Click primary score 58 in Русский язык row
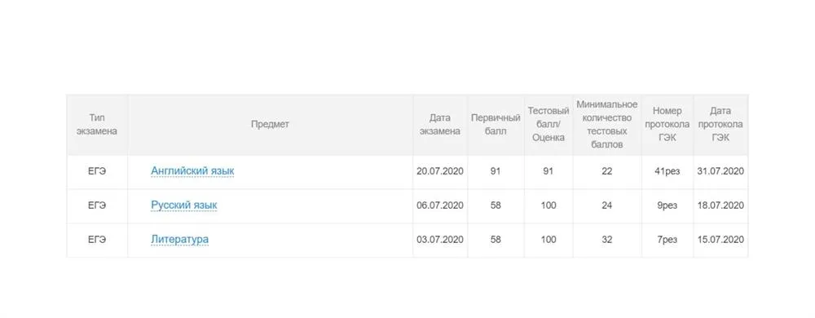This screenshot has height=318, width=815. pos(496,205)
